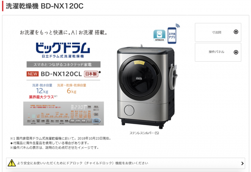Open the door lock notice chevron arrow
This screenshot has width=251, height=172.
242,163
